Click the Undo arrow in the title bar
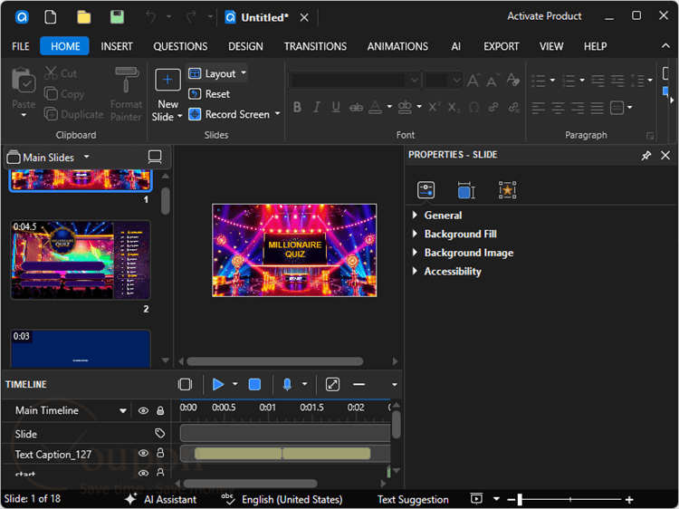The height and width of the screenshot is (509, 679). 150,17
